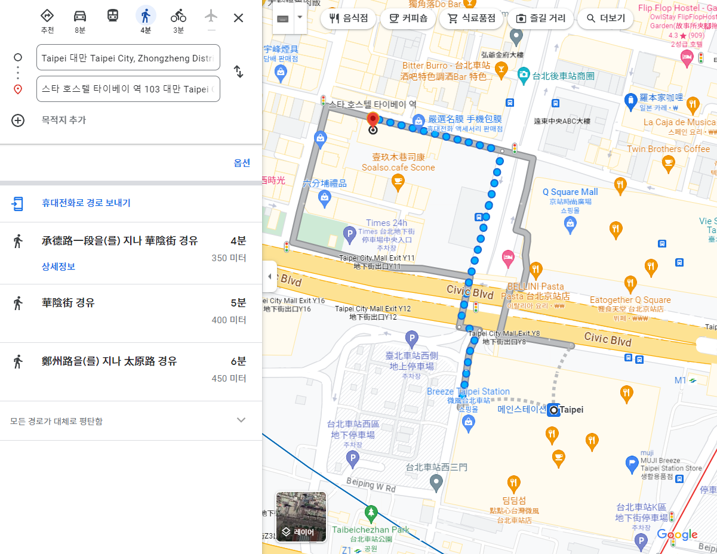
Task: Open the keyboard input tool
Action: (x=283, y=18)
